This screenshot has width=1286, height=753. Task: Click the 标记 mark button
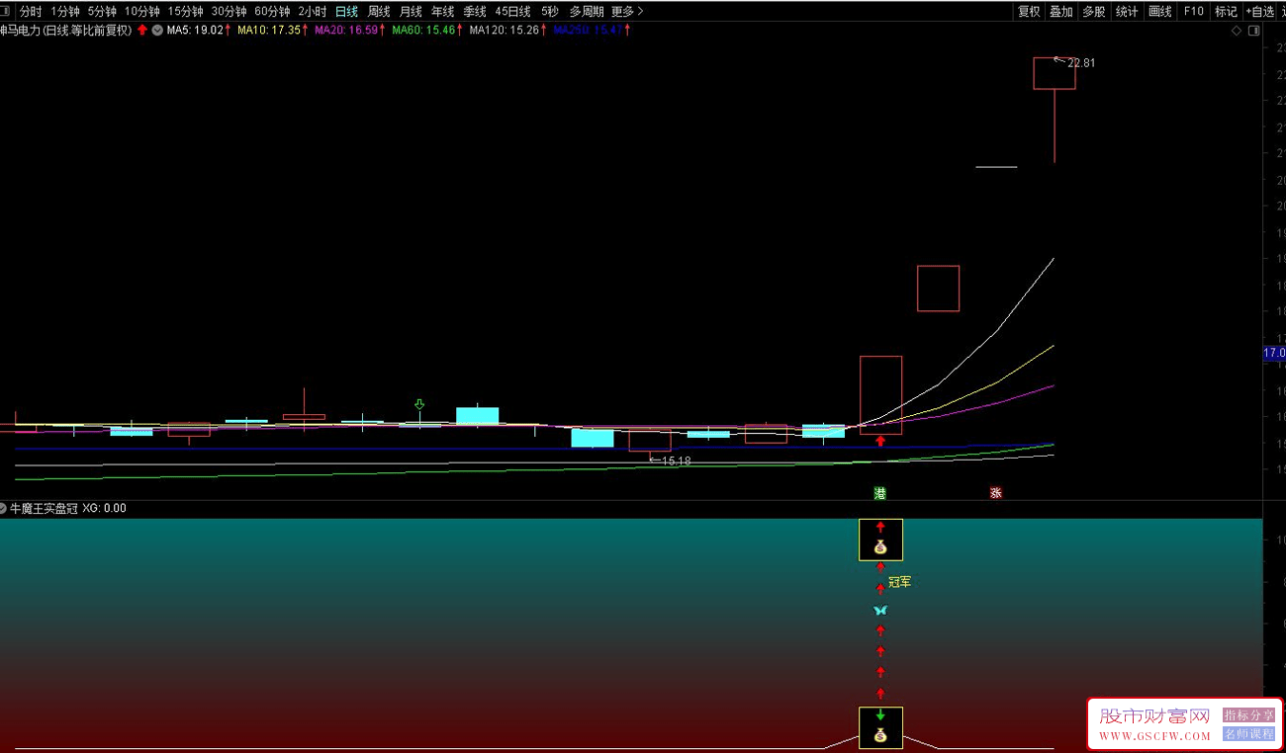click(x=1226, y=12)
